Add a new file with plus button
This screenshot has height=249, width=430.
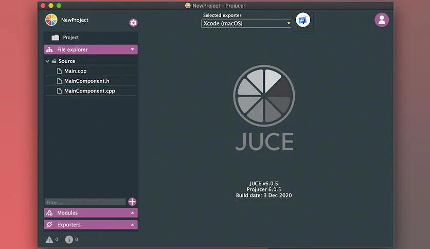[132, 202]
